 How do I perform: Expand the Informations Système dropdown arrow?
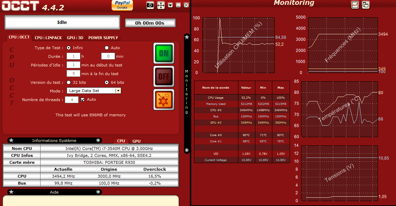click(x=98, y=140)
